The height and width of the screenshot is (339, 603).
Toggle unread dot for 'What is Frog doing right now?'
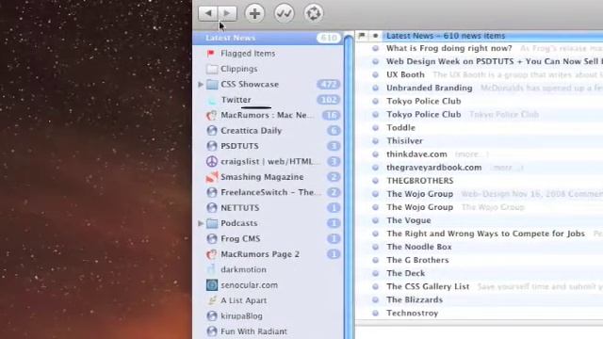(376, 48)
